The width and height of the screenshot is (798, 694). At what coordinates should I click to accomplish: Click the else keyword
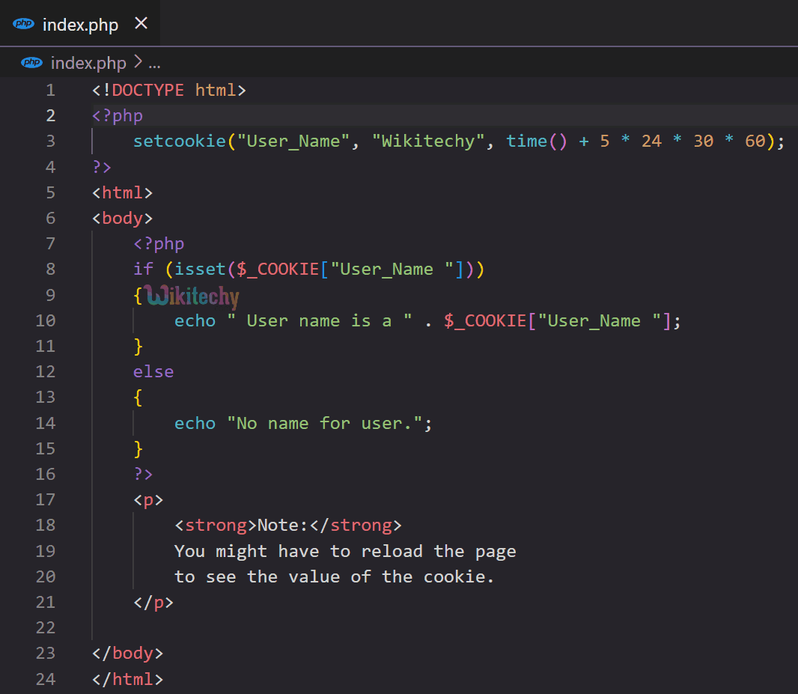click(x=153, y=371)
